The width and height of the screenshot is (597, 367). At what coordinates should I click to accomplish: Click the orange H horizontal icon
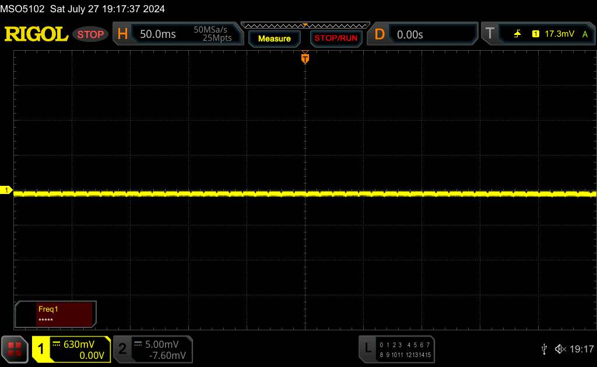(122, 34)
